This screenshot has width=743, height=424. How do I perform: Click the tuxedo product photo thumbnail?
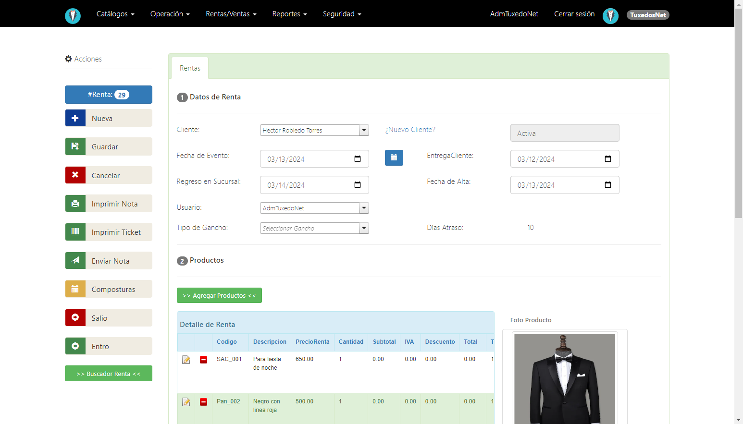[565, 379]
